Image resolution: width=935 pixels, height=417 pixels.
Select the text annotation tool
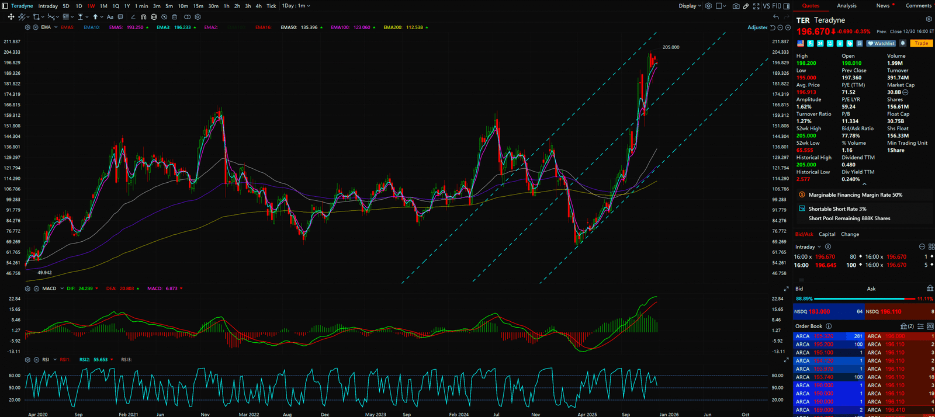(110, 17)
